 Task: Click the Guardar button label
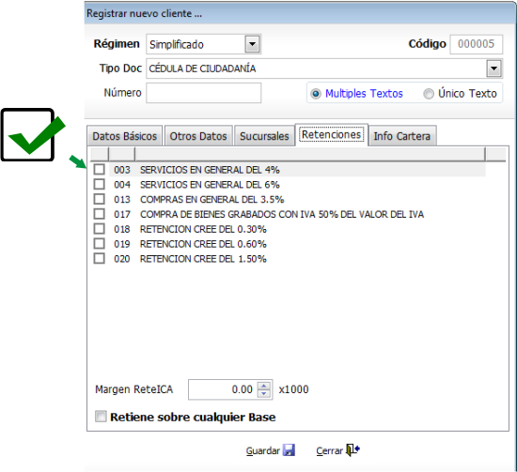pyautogui.click(x=263, y=450)
